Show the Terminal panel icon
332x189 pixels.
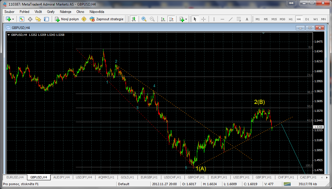[x=46, y=19]
